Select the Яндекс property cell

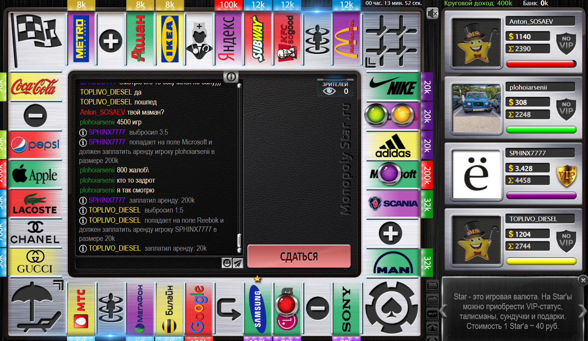229,39
